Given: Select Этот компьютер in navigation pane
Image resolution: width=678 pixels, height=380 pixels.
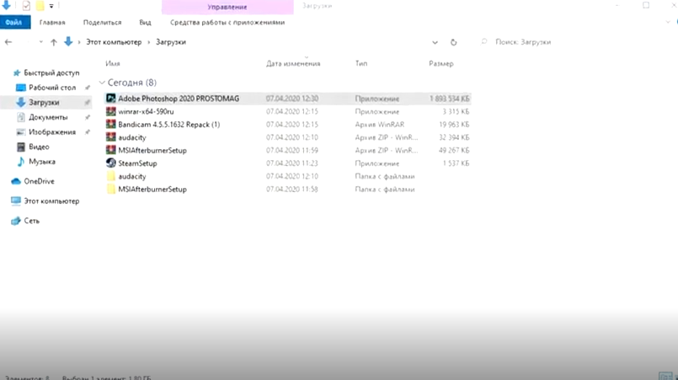Looking at the screenshot, I should (x=51, y=201).
